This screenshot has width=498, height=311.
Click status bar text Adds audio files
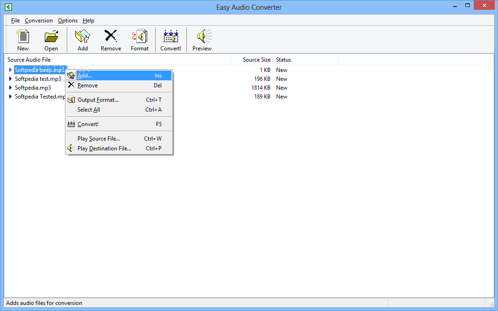point(44,303)
